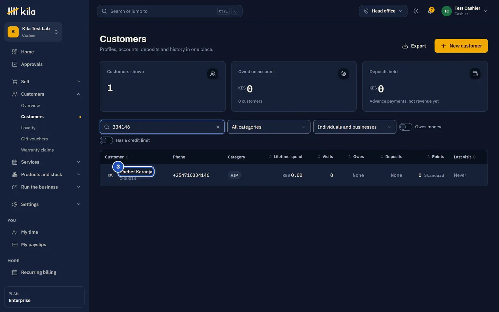This screenshot has height=312, width=499.
Task: Toggle the light/dark theme sun icon
Action: pos(416,11)
